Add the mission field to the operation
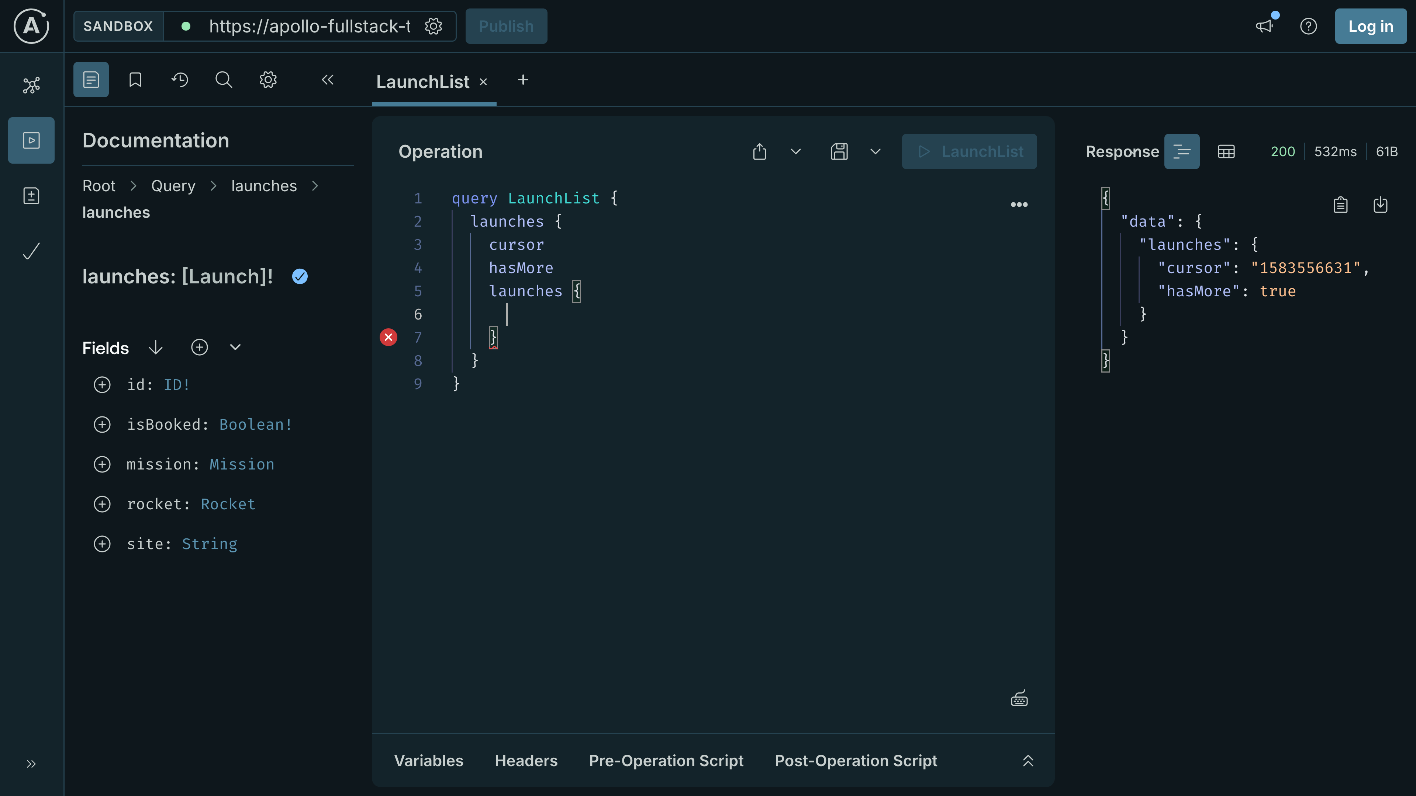1416x796 pixels. pyautogui.click(x=102, y=464)
